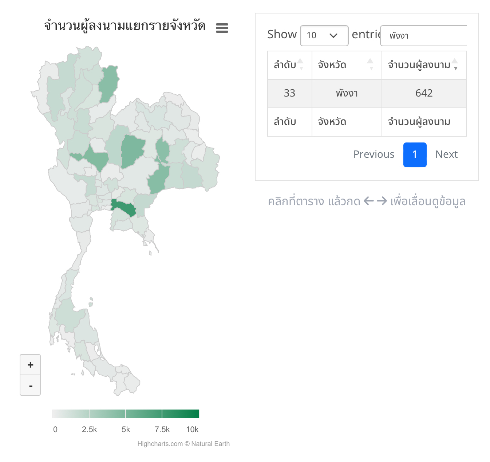Go to the Previous page
This screenshot has height=462, width=490.
374,154
